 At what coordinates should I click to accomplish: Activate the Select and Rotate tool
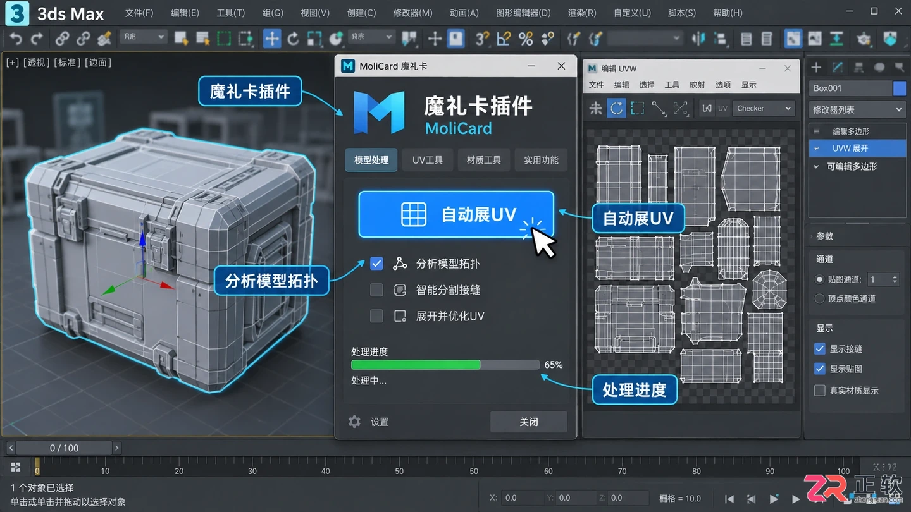pyautogui.click(x=293, y=39)
